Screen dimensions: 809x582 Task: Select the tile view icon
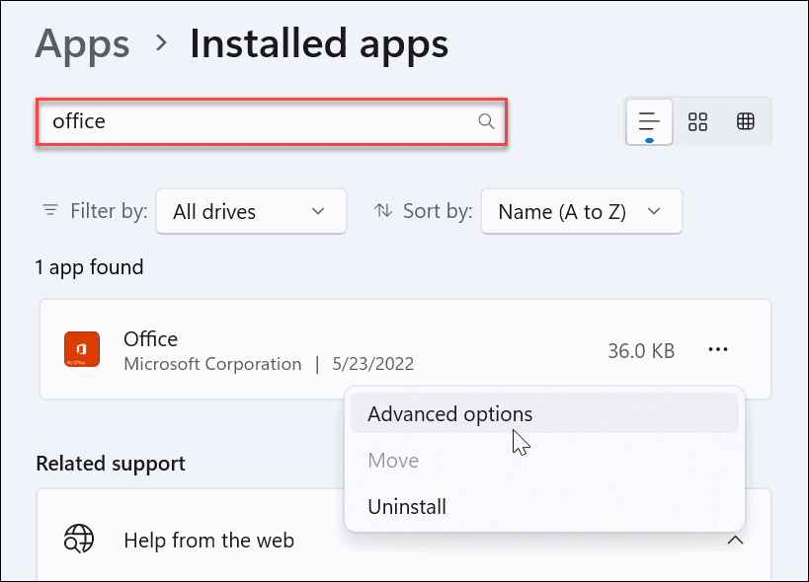coord(697,121)
